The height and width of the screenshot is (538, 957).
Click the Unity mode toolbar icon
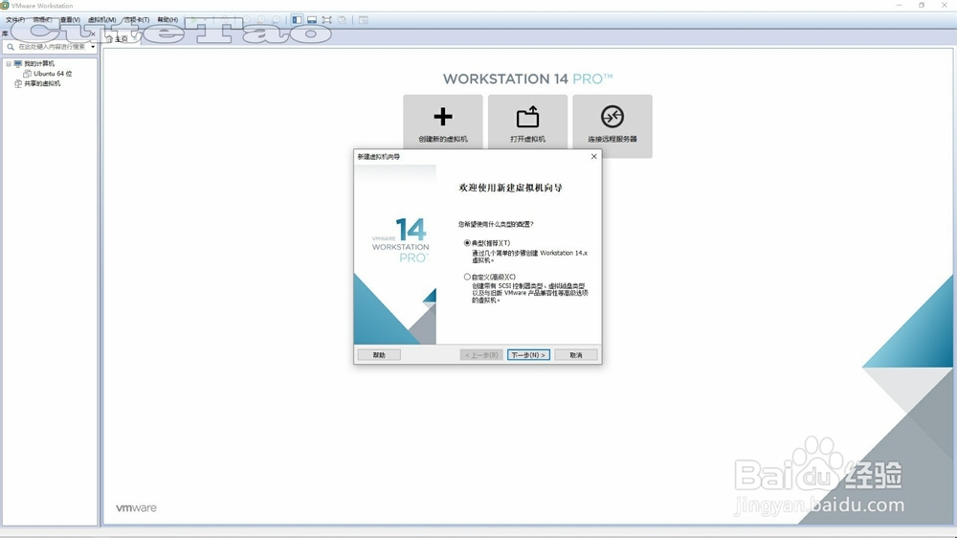coord(343,19)
